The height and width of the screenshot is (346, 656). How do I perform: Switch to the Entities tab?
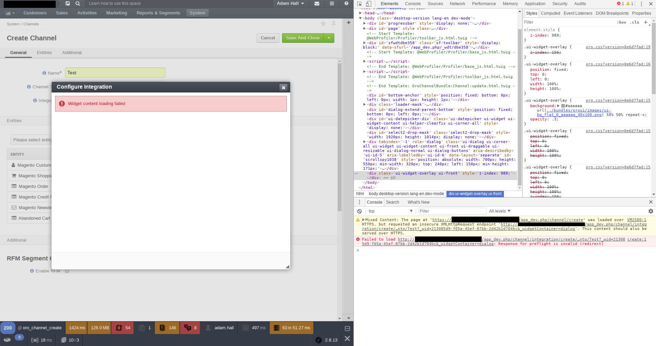pyautogui.click(x=44, y=53)
